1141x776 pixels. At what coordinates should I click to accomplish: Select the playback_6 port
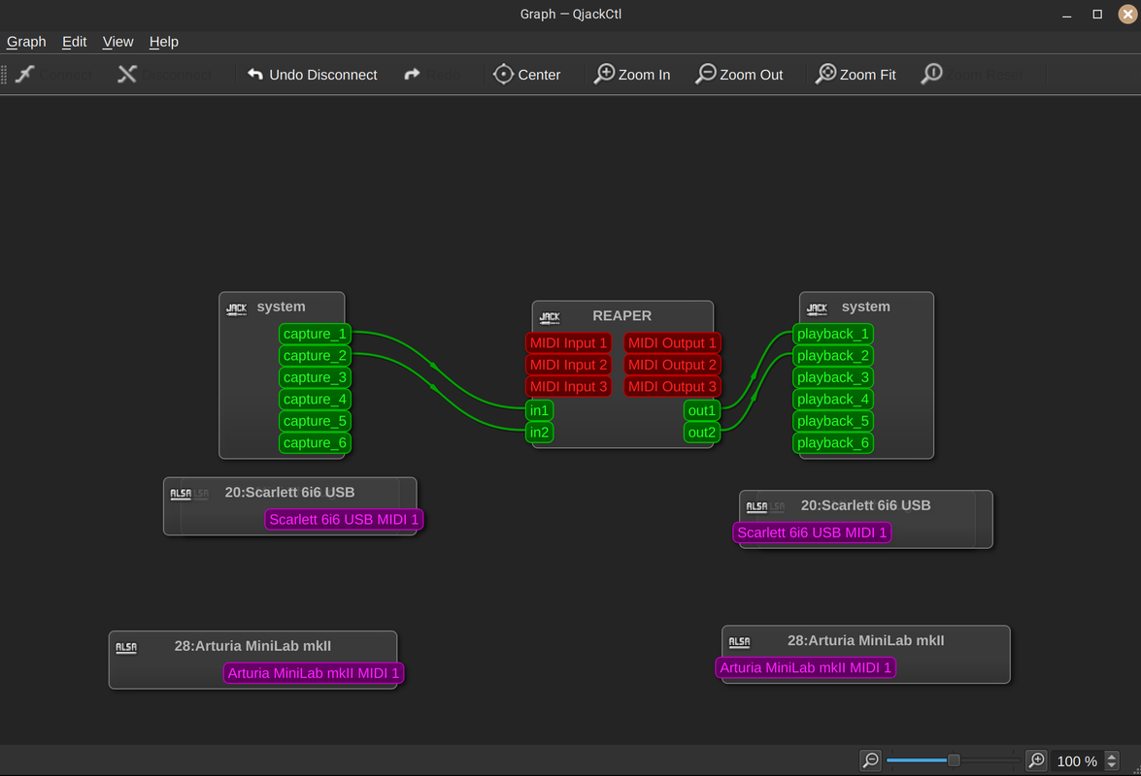tap(833, 442)
